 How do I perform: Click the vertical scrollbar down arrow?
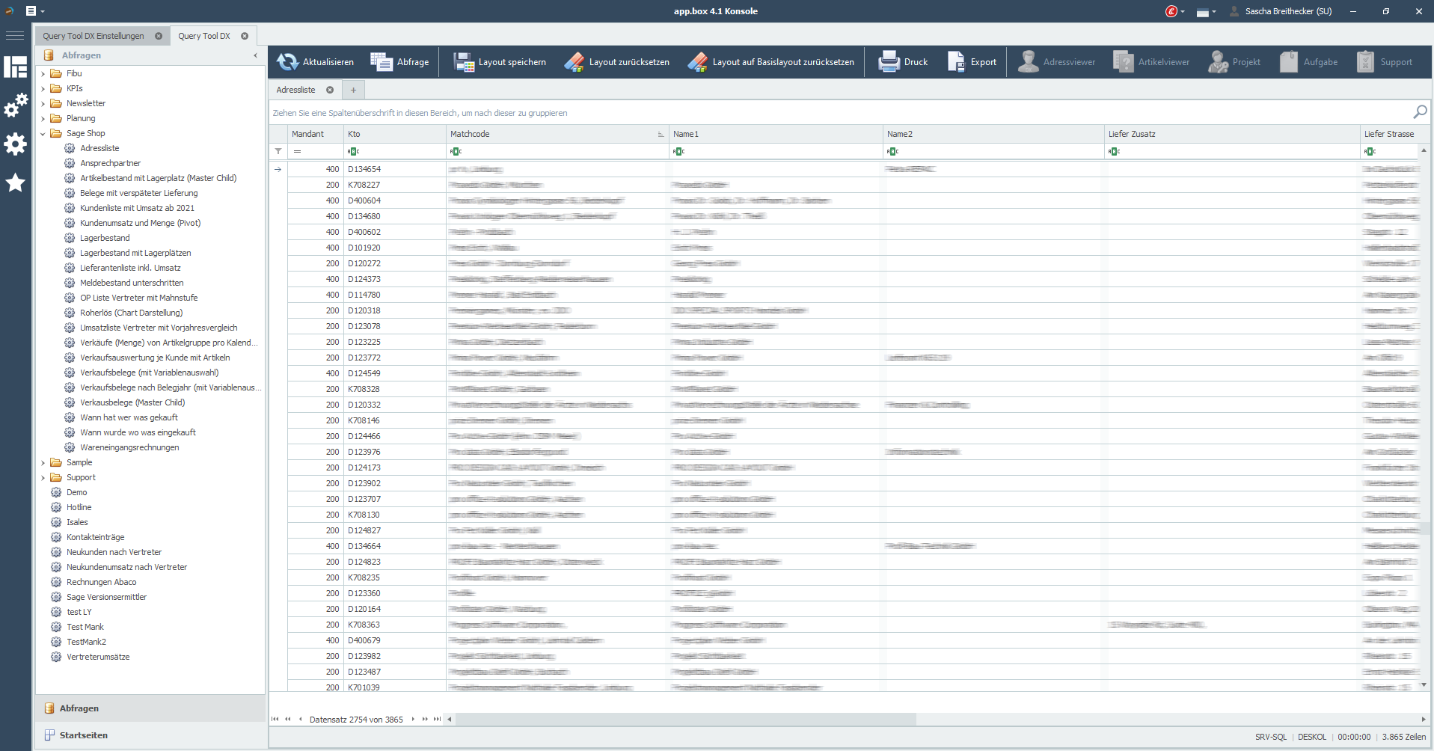point(1424,684)
